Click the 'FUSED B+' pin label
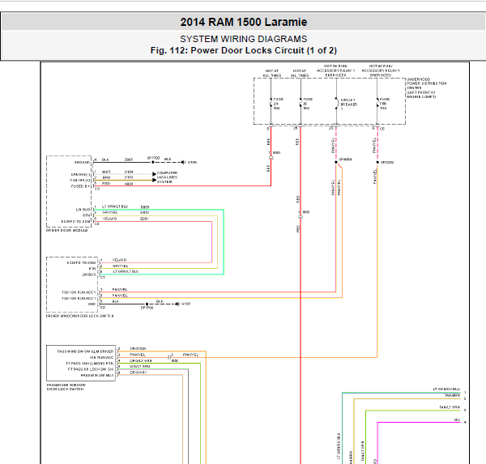Viewport: 486px width, 464px height. (80, 186)
